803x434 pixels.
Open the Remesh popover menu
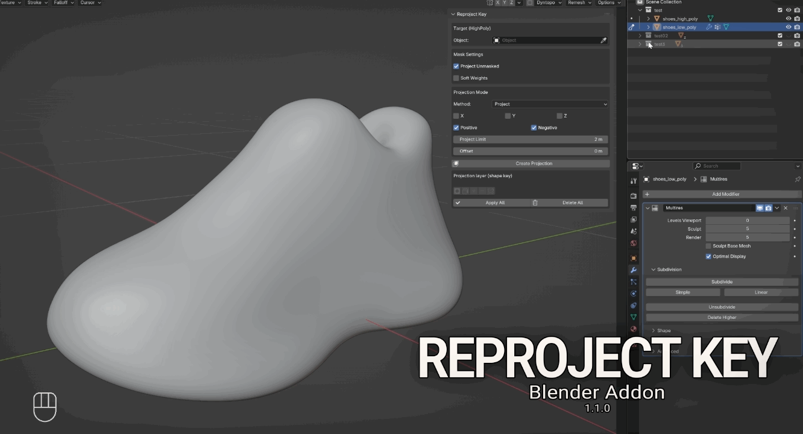pos(579,3)
